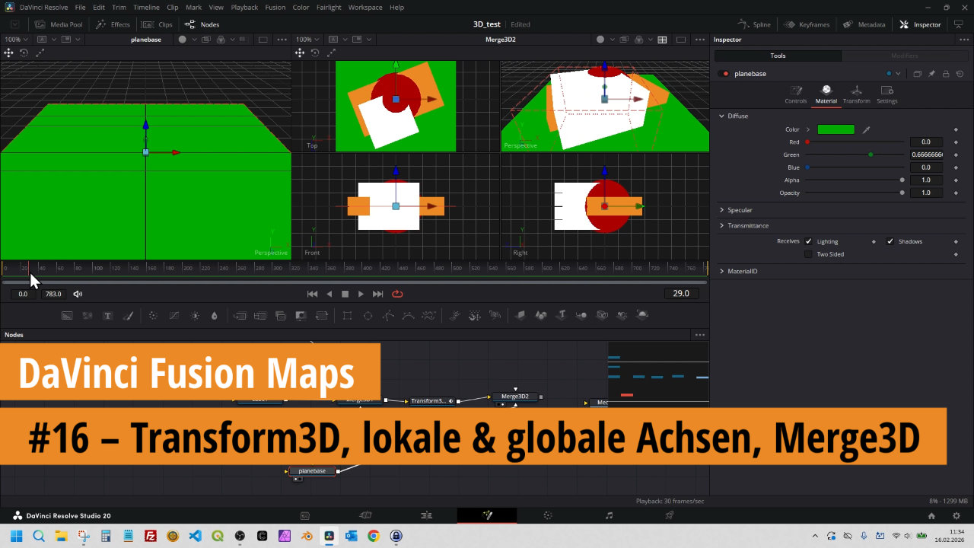
Task: Pin the planebase inspector controls
Action: pos(931,74)
